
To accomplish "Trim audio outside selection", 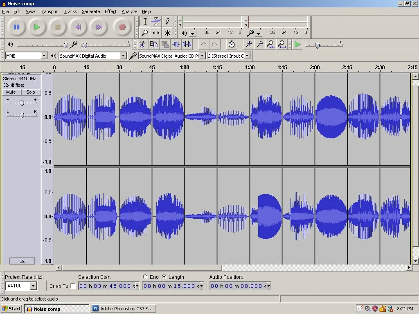I will (x=176, y=44).
